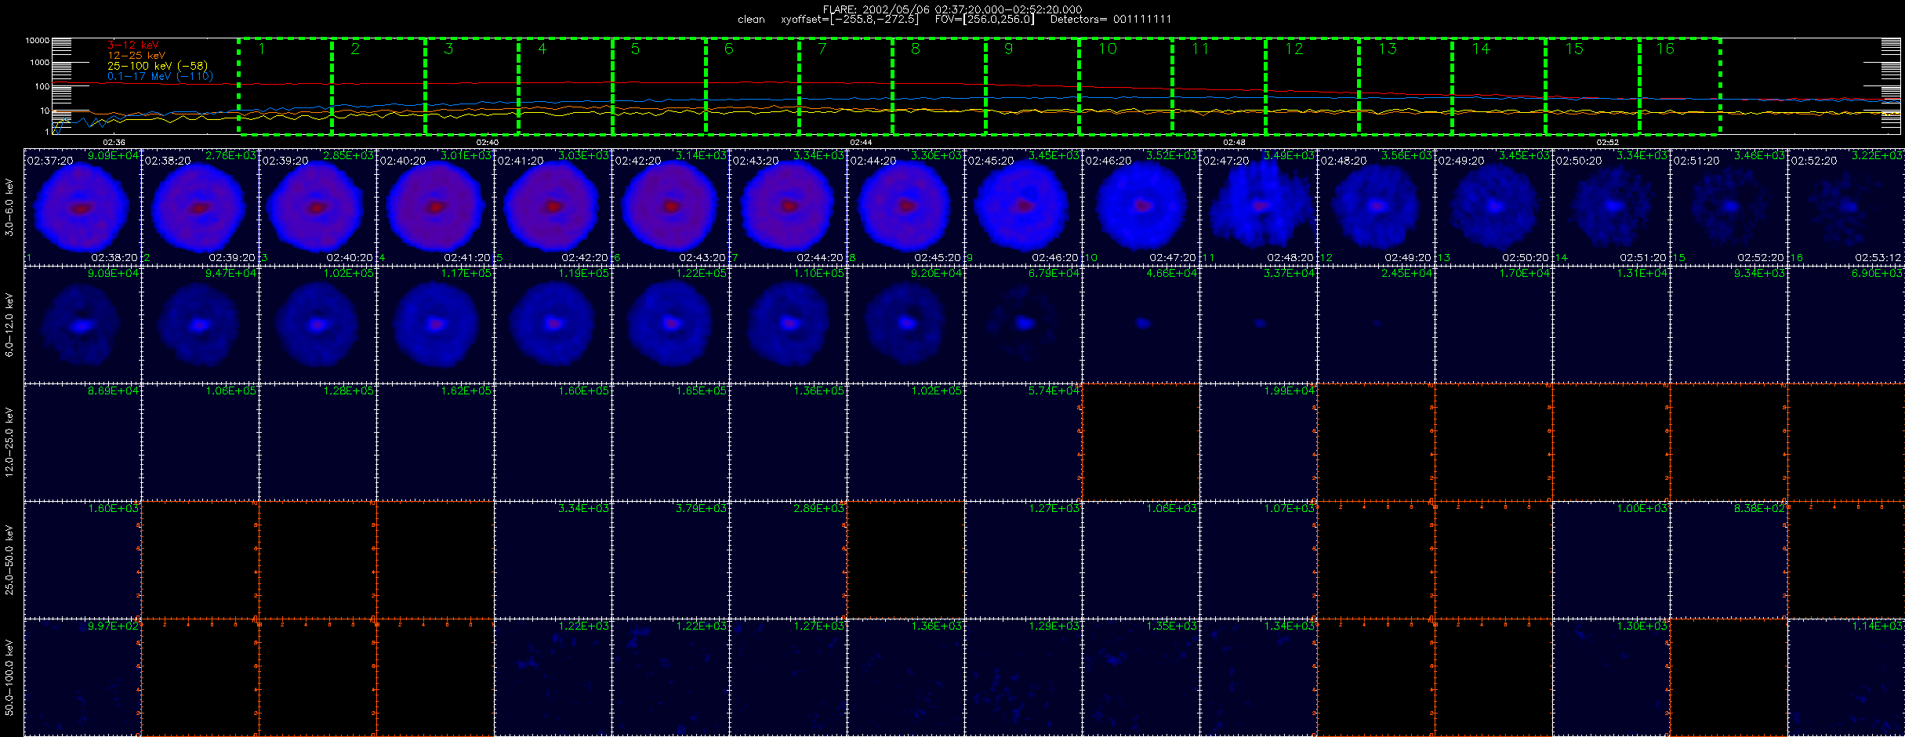
Task: Click the 1000 y-axis label on the lightcurve
Action: 39,63
